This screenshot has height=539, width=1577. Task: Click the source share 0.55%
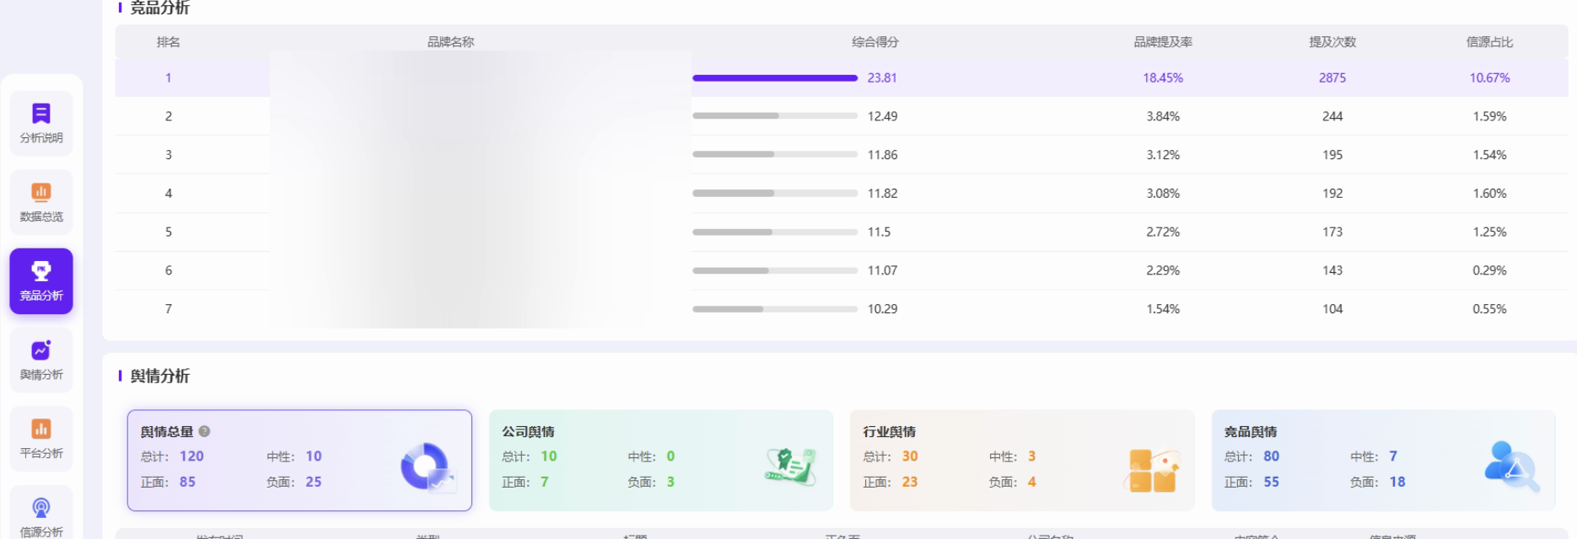click(1489, 309)
